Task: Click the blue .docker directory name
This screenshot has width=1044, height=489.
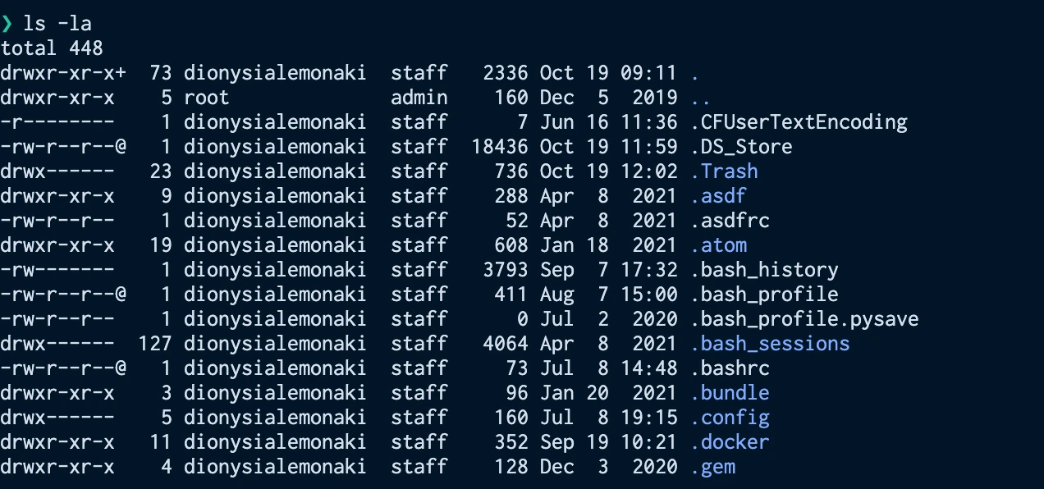Action: pos(730,442)
